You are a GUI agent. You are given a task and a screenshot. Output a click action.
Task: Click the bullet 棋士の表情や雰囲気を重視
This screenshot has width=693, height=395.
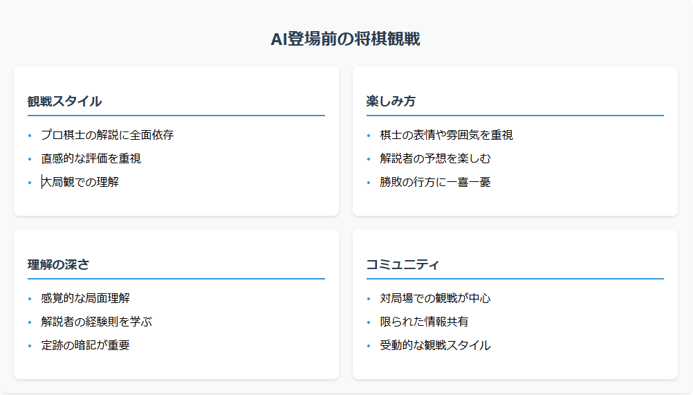coord(447,135)
